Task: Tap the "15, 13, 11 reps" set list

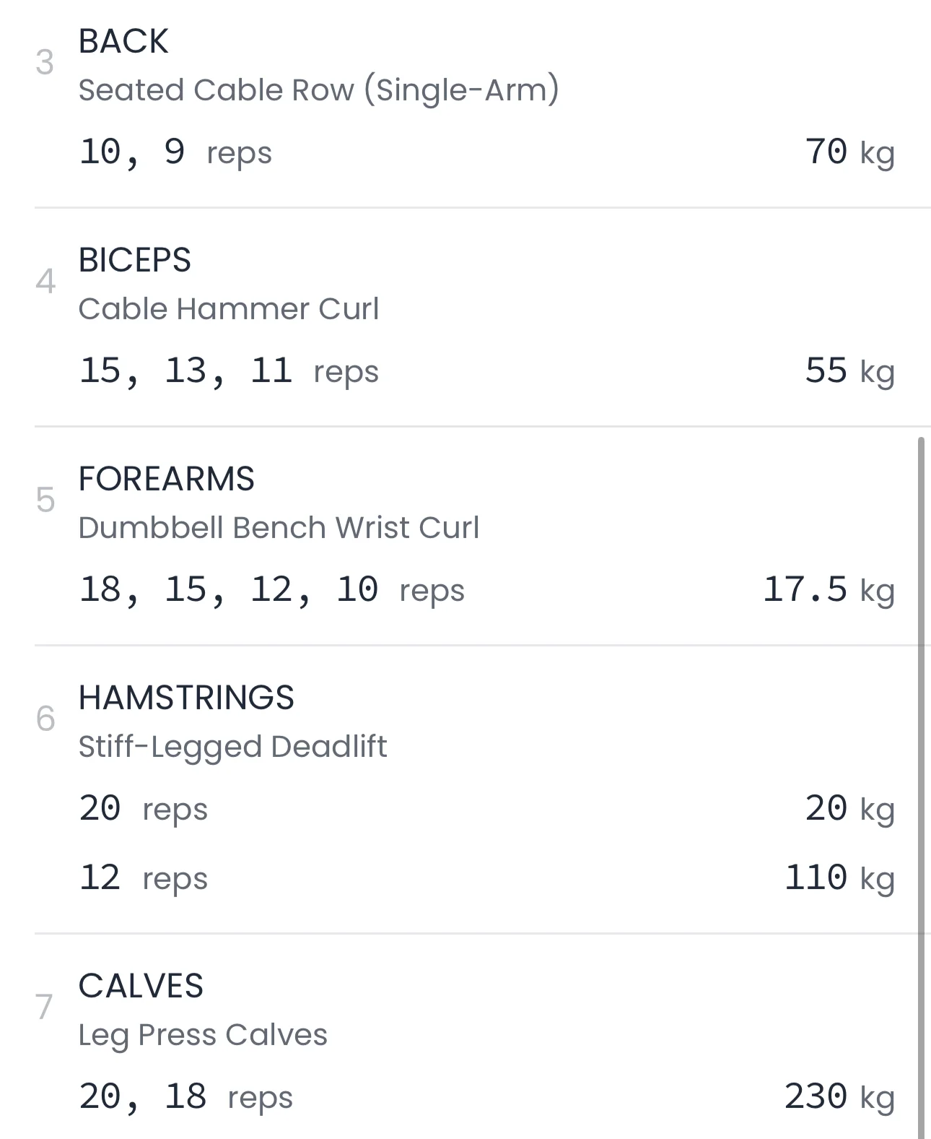Action: (x=228, y=371)
